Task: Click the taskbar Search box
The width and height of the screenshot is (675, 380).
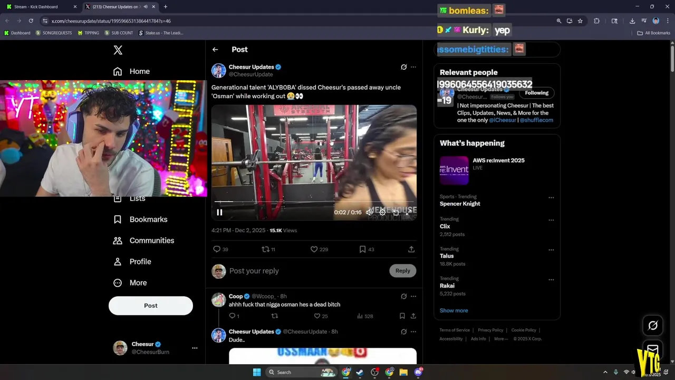Action: coord(302,372)
